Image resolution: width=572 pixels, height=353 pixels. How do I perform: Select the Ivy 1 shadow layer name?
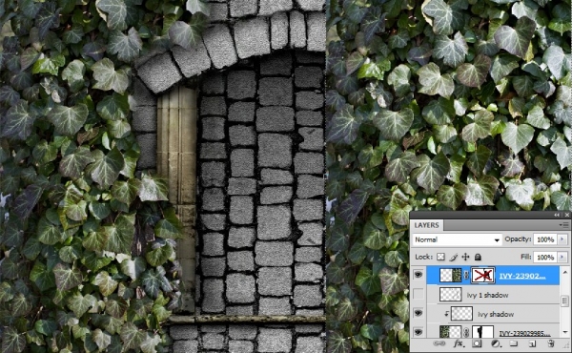point(487,295)
